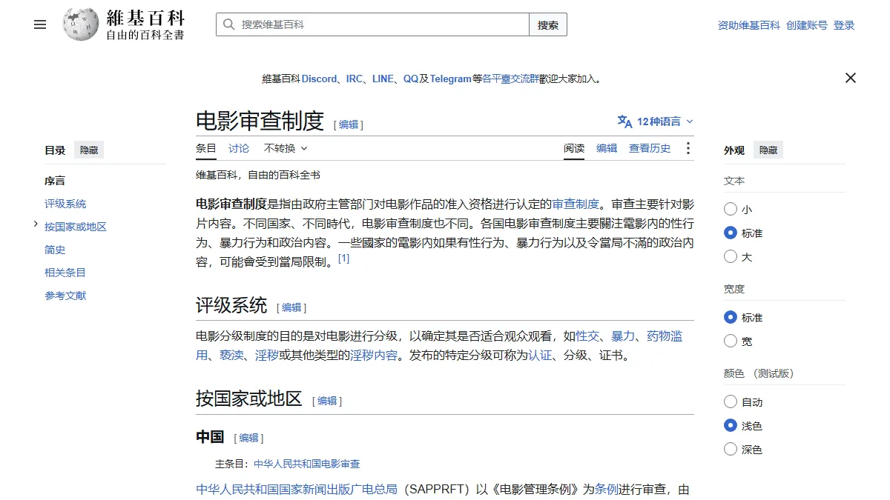Click the Wikipedia globe logo

pos(80,24)
